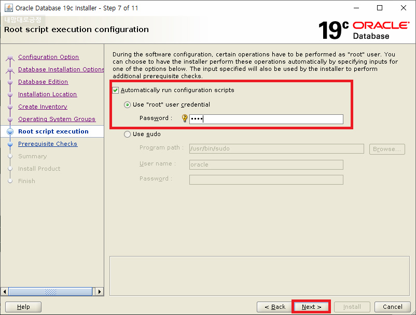Click the Summary step label

[32, 156]
